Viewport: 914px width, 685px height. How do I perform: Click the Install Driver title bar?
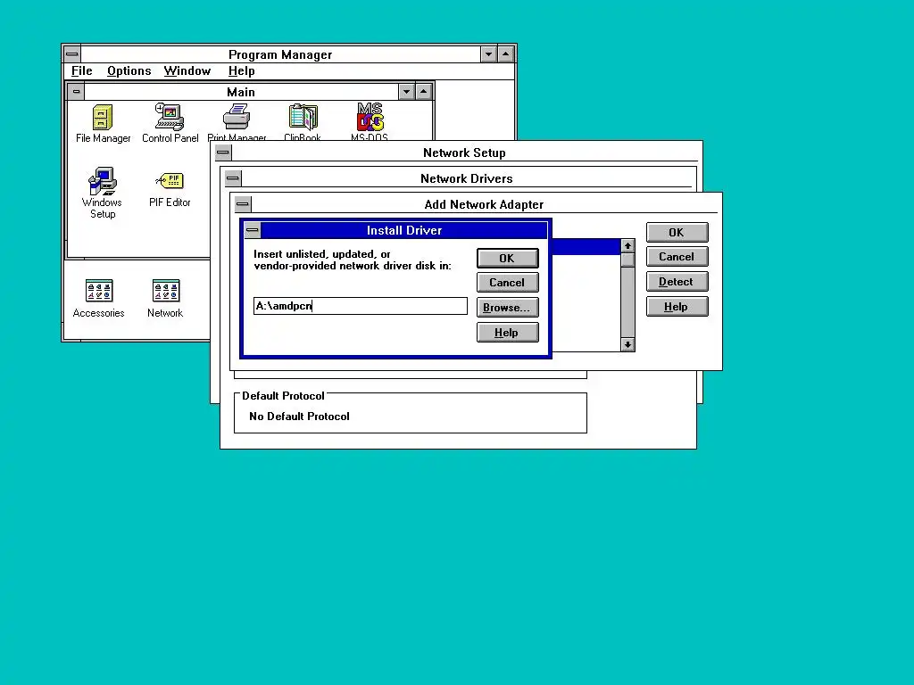click(404, 230)
